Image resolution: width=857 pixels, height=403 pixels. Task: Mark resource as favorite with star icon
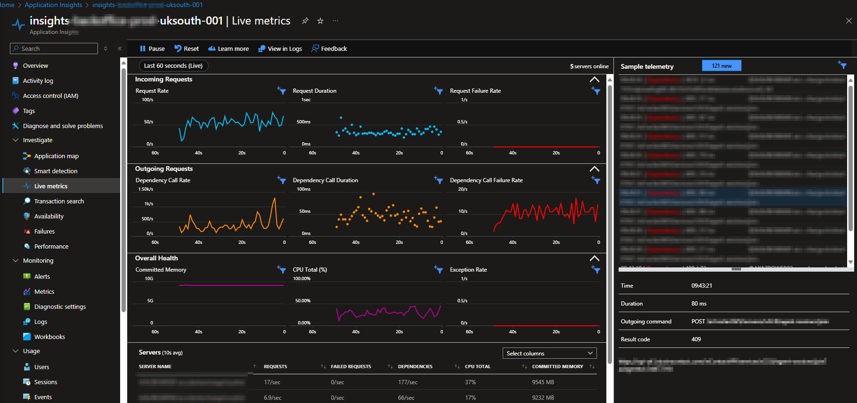click(x=320, y=21)
